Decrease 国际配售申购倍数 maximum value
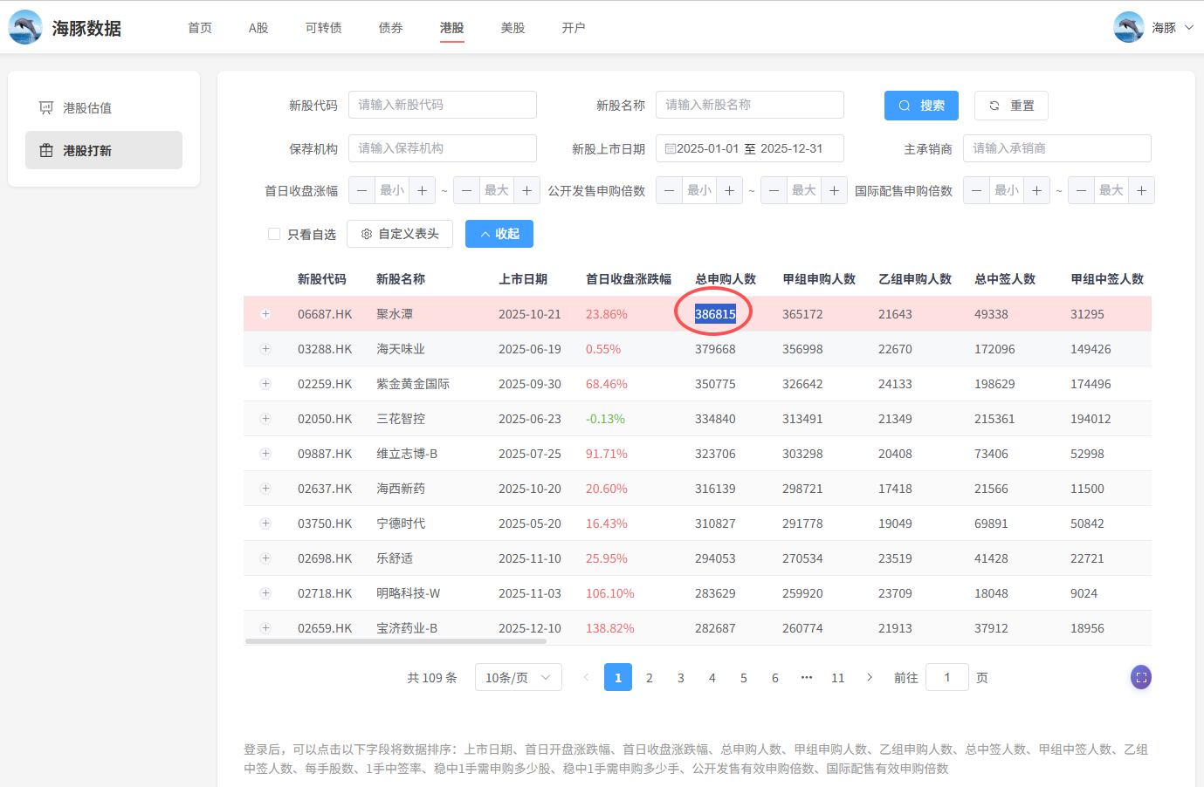This screenshot has width=1204, height=787. click(x=1081, y=190)
